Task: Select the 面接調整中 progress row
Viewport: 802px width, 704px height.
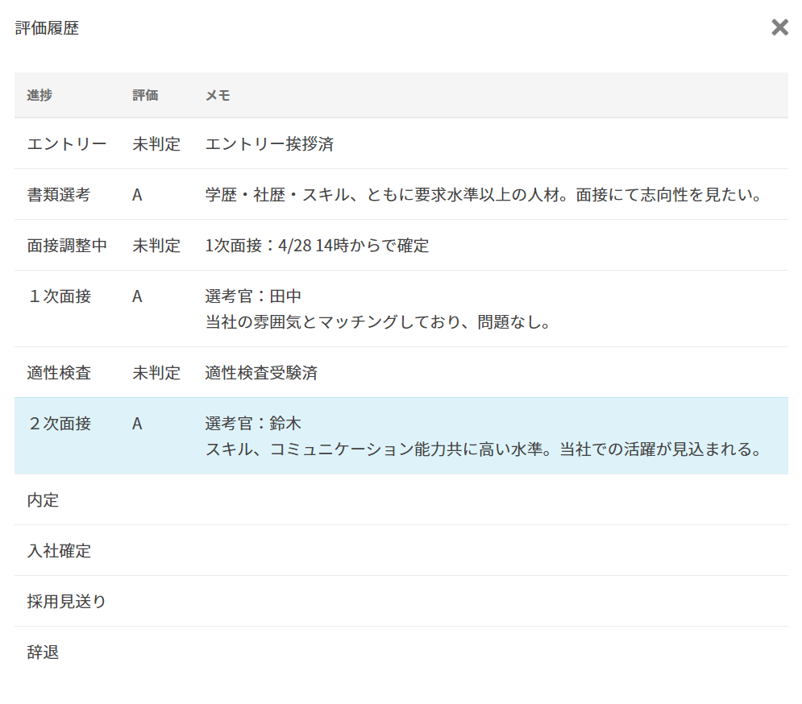Action: click(67, 246)
